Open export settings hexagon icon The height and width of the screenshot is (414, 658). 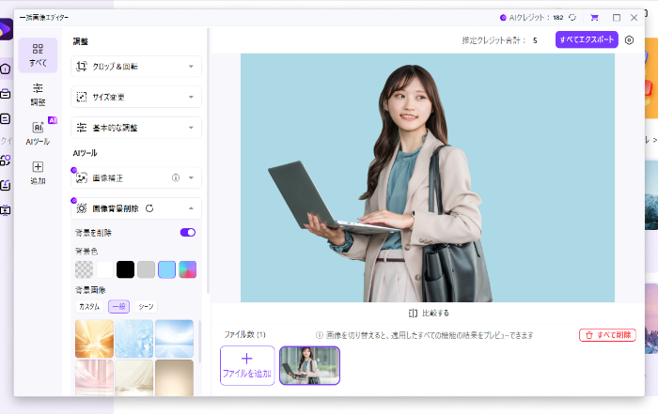point(629,40)
